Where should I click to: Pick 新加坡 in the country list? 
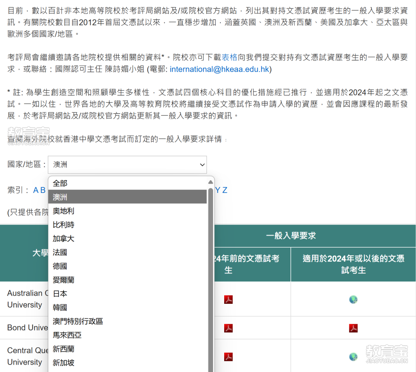(127, 362)
